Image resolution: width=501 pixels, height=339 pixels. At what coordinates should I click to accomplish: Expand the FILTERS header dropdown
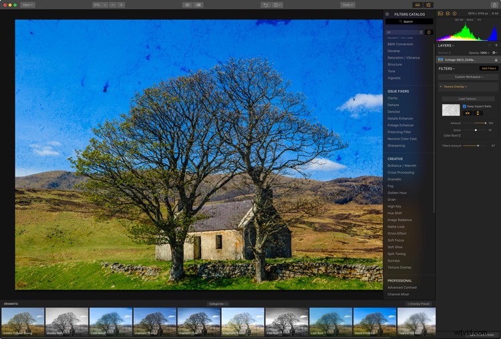coord(446,69)
